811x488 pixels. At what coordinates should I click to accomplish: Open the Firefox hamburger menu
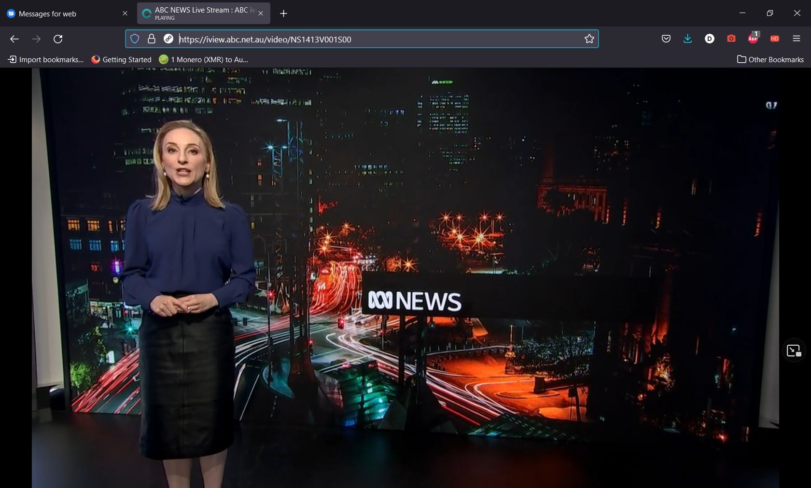point(796,39)
